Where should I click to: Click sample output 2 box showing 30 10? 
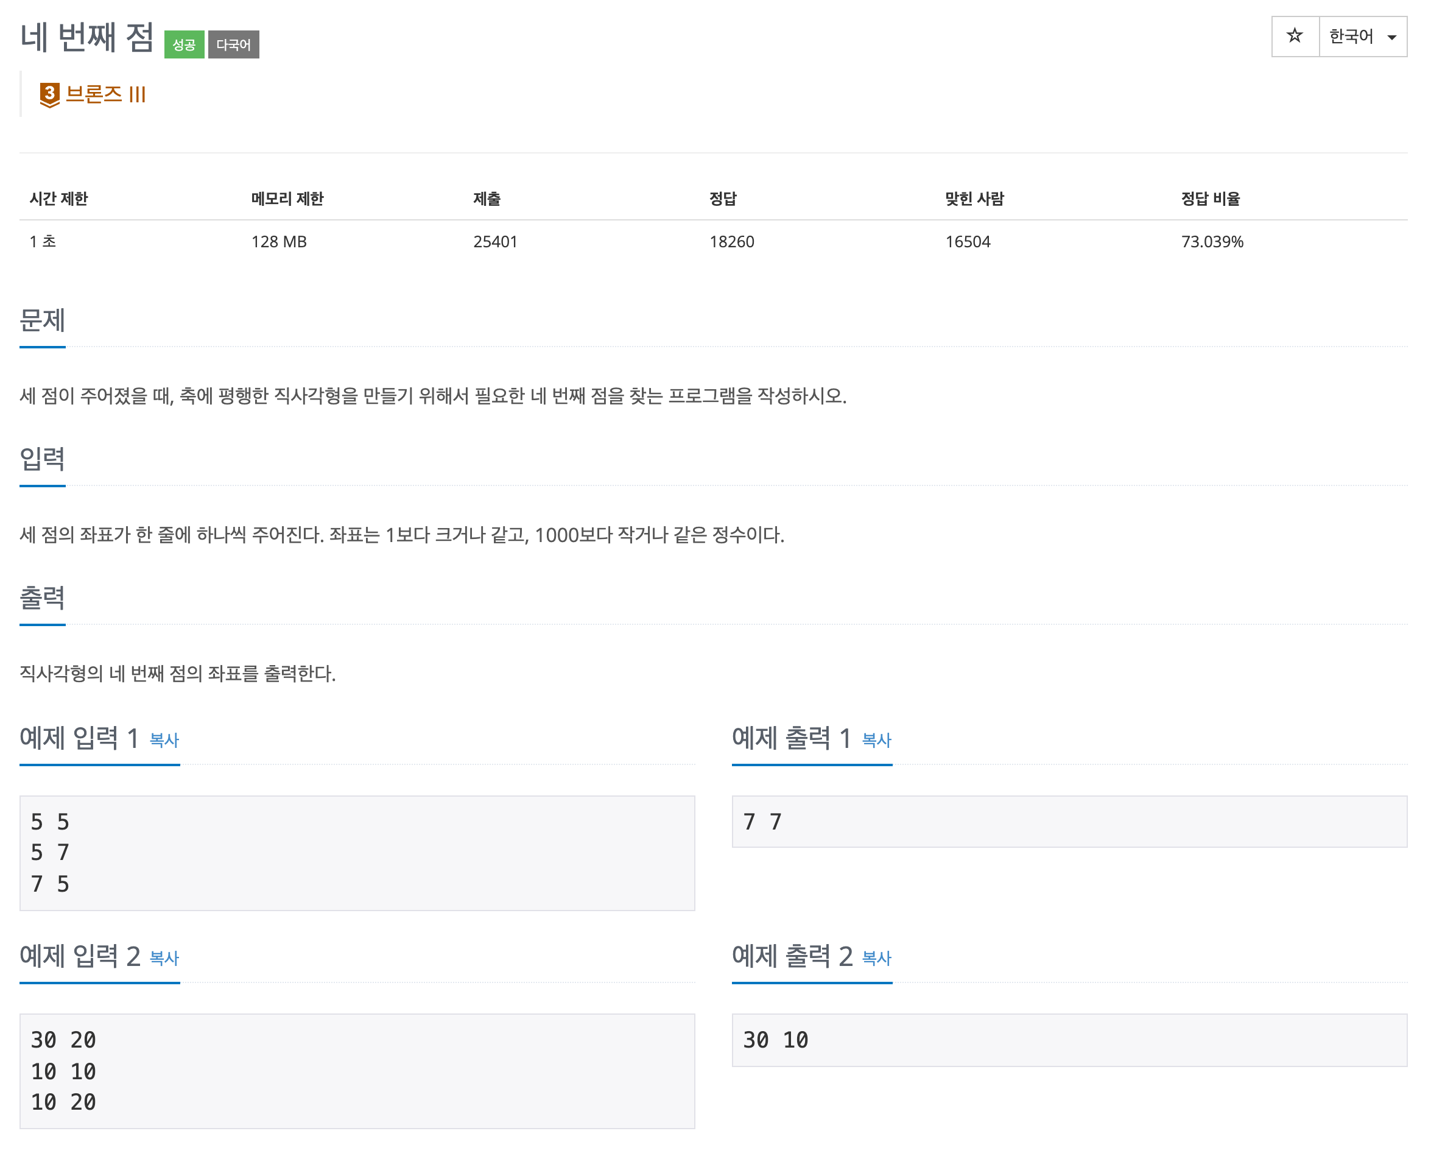(x=1069, y=1040)
